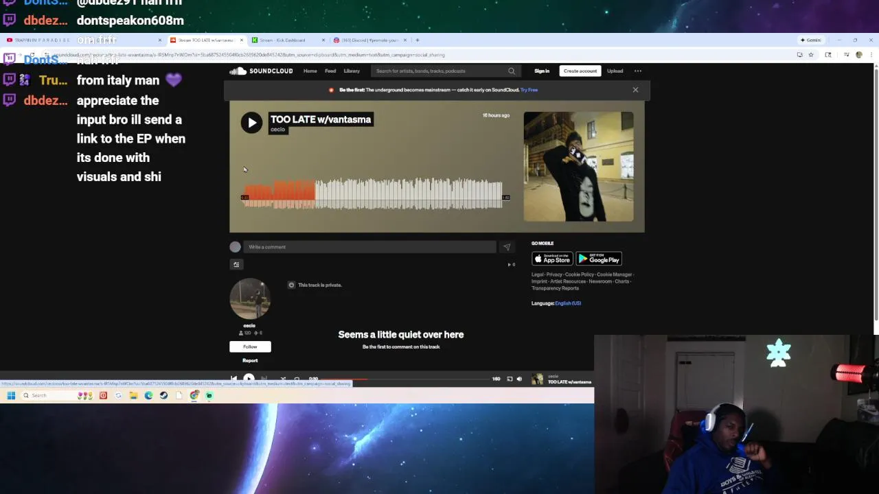Download on the App Store badge
The width and height of the screenshot is (879, 494).
tap(552, 259)
